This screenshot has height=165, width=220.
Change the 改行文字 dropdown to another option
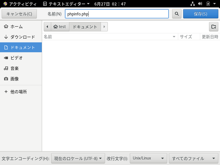[148, 158]
